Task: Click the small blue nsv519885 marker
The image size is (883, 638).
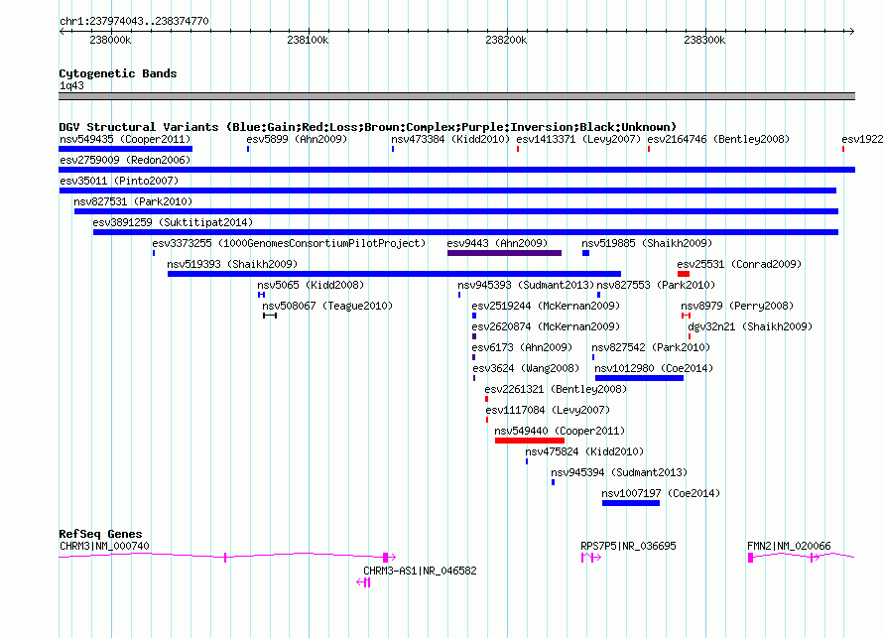Action: (585, 253)
